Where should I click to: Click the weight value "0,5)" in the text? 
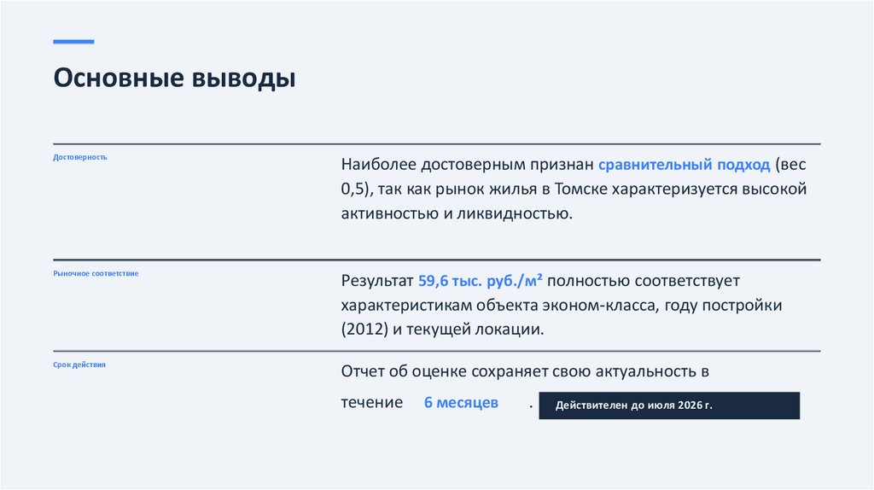pyautogui.click(x=357, y=189)
